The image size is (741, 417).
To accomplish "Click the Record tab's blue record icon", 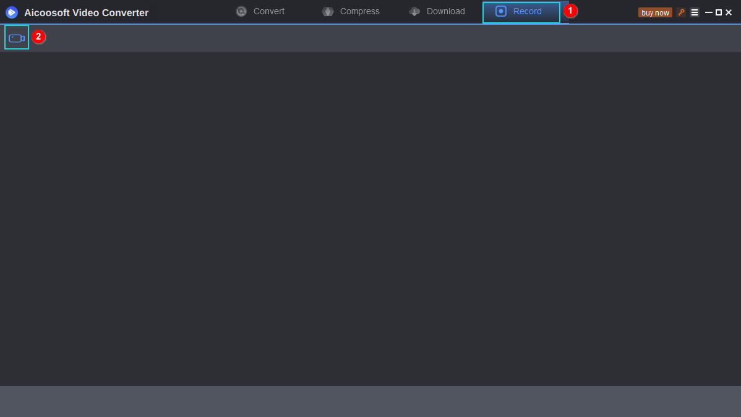I will (501, 11).
